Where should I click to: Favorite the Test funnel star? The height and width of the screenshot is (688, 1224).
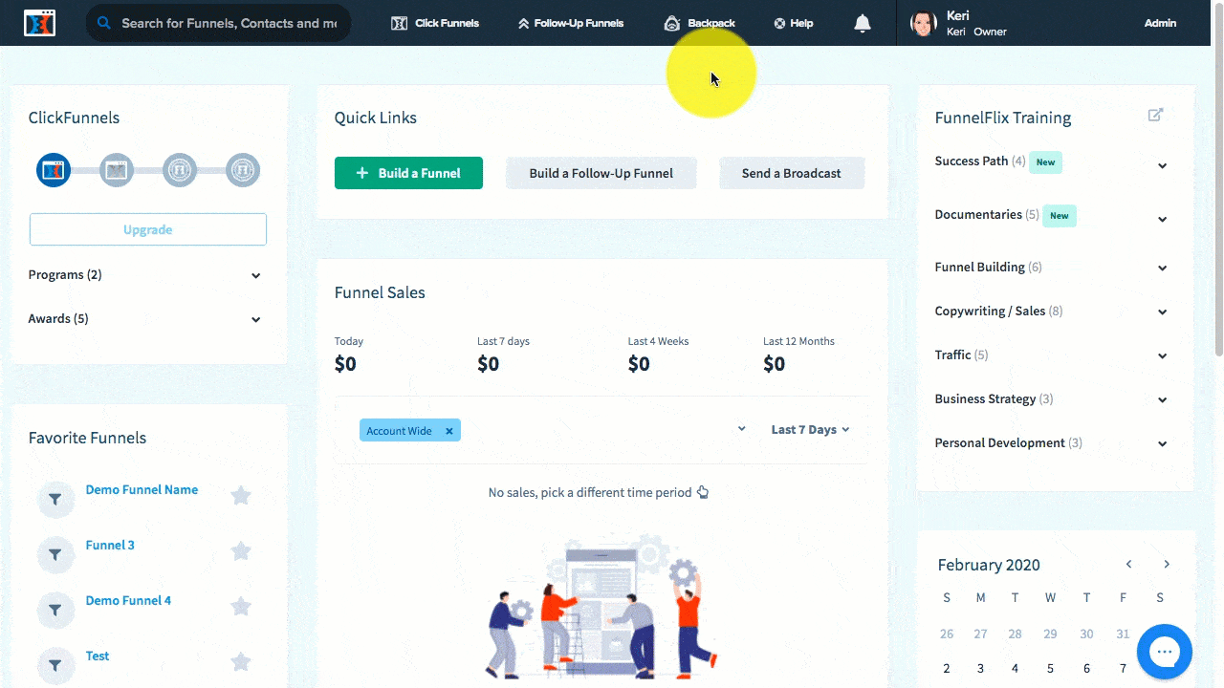pos(240,662)
